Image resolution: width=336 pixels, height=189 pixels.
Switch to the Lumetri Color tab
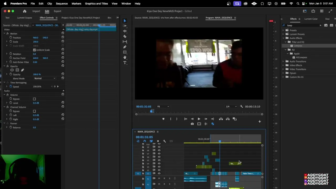(311, 19)
